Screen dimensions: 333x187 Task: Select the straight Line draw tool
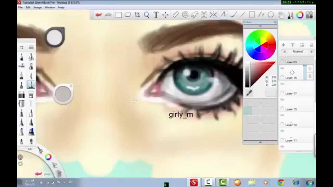pyautogui.click(x=243, y=15)
